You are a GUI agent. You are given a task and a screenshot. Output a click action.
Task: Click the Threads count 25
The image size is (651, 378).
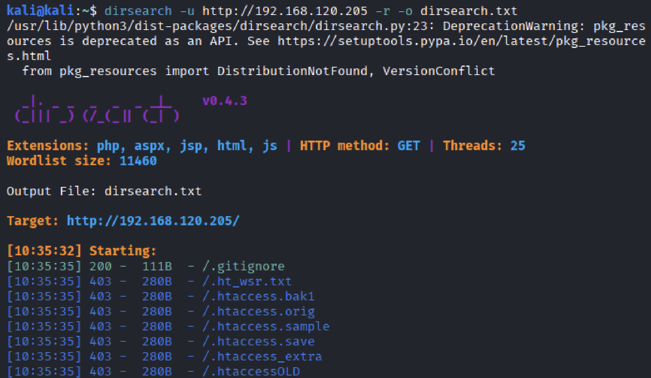point(517,146)
